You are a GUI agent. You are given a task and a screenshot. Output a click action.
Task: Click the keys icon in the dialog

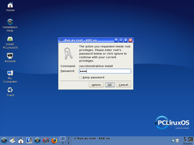[x=68, y=53]
